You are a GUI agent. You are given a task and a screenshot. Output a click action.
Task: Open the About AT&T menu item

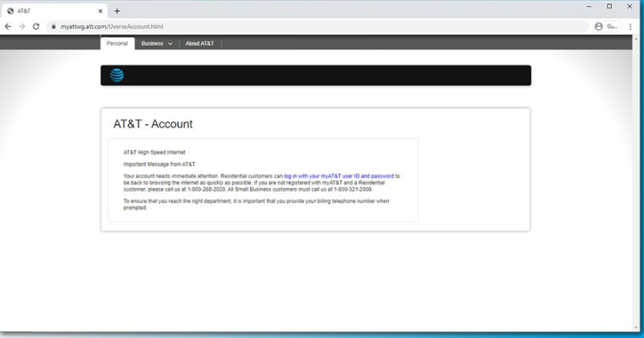coord(200,43)
